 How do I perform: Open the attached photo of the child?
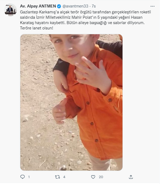point(71,102)
